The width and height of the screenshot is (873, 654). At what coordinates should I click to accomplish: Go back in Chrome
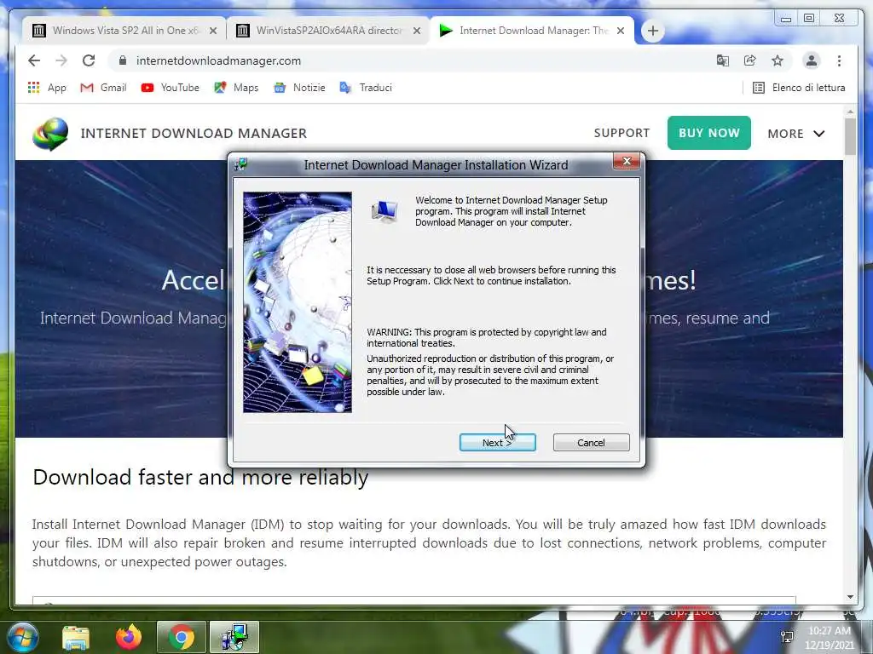pos(34,60)
